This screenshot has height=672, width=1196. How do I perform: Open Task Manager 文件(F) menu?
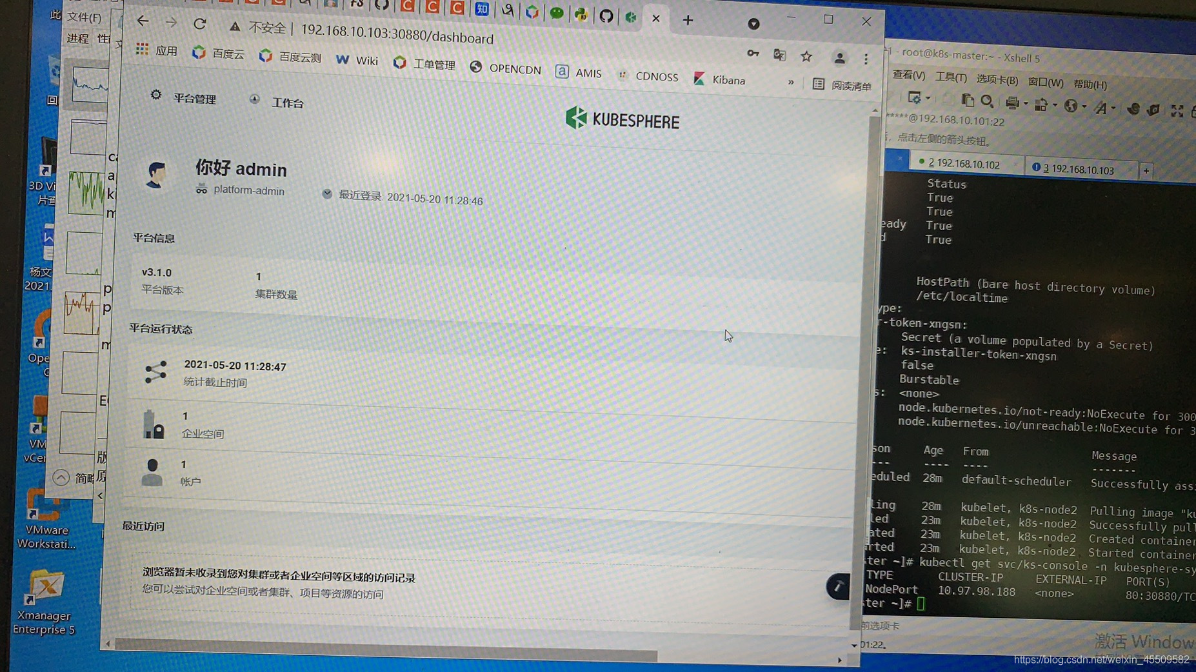coord(85,17)
